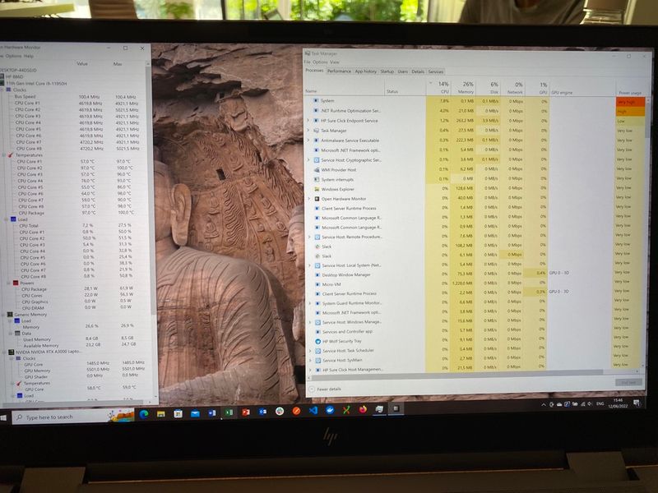The width and height of the screenshot is (658, 493).
Task: Show hidden system tray icons
Action: tap(544, 405)
